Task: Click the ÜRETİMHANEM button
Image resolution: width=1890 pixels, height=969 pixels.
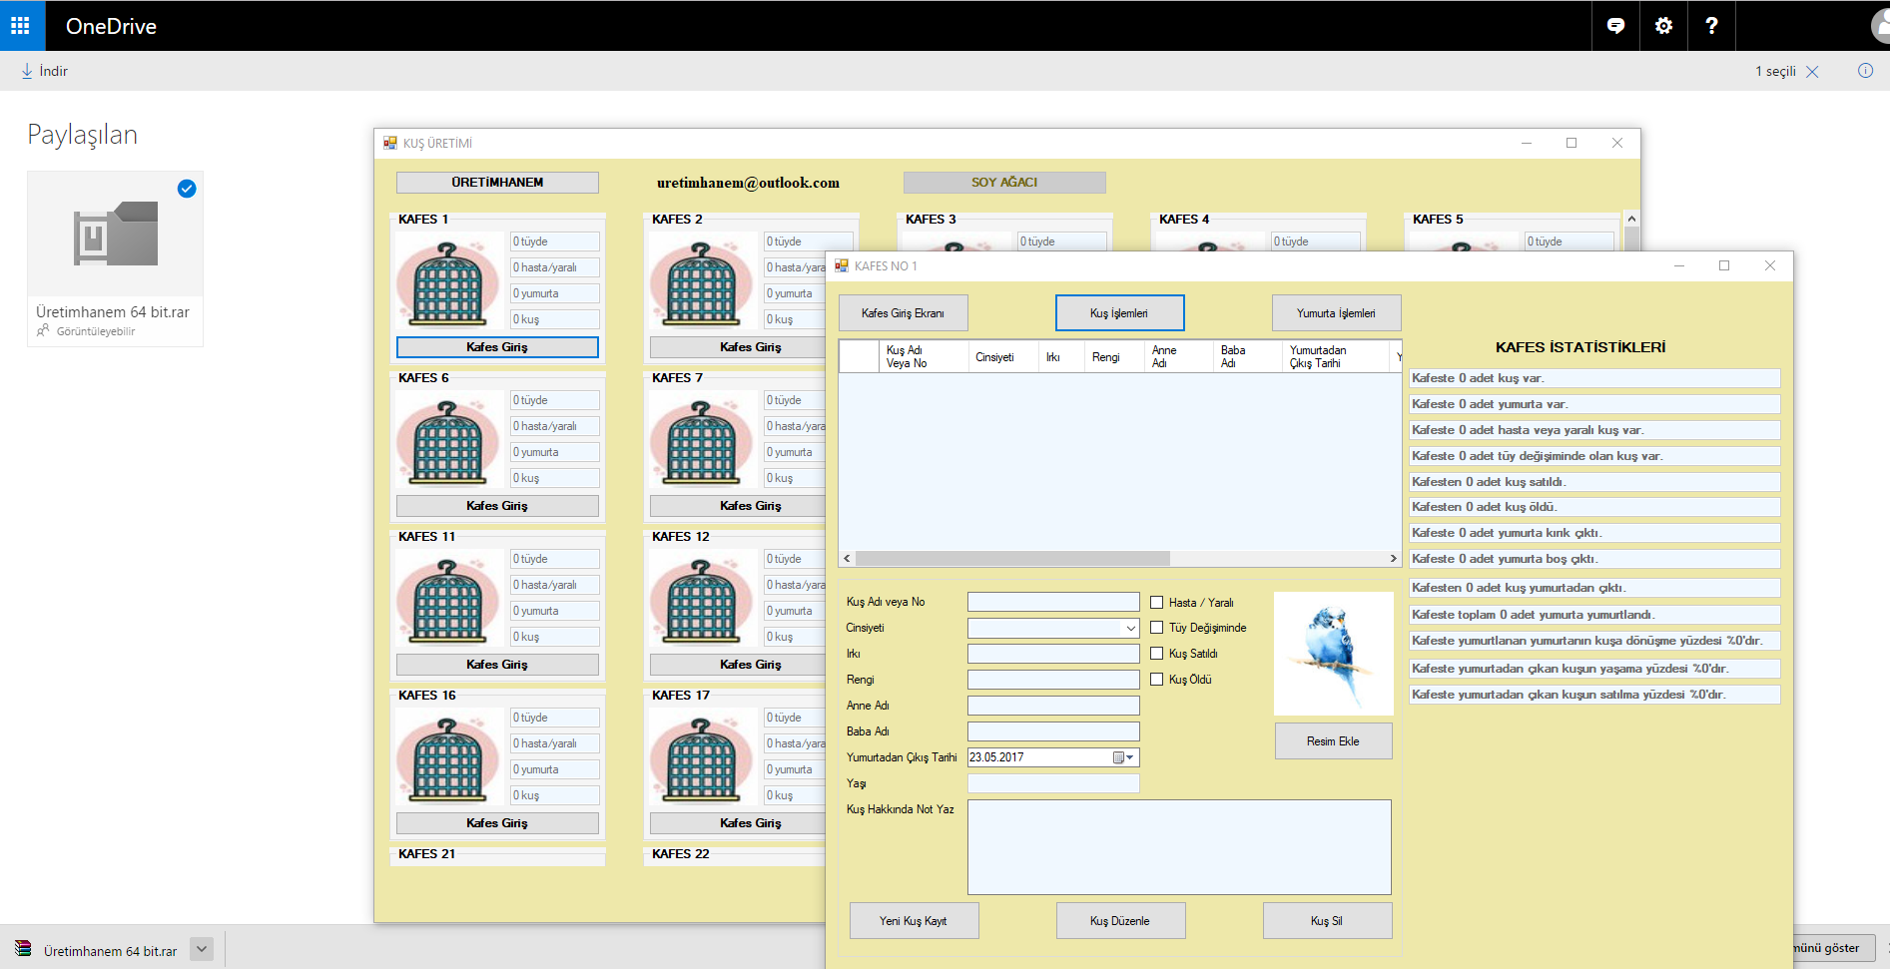Action: [x=497, y=183]
